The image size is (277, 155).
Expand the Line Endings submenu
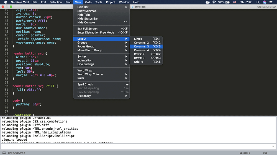(x=101, y=64)
